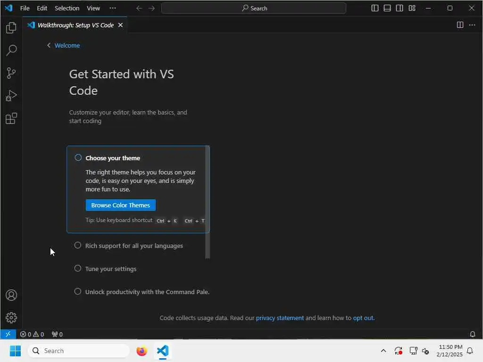
Task: Open the opt out link
Action: pos(363,318)
